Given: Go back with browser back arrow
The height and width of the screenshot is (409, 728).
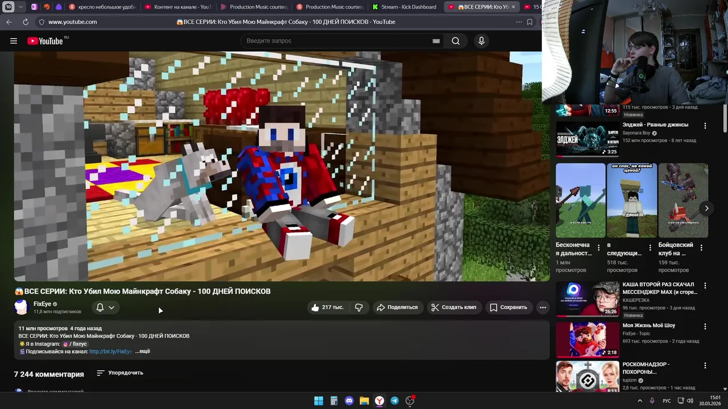Looking at the screenshot, I should (9, 22).
